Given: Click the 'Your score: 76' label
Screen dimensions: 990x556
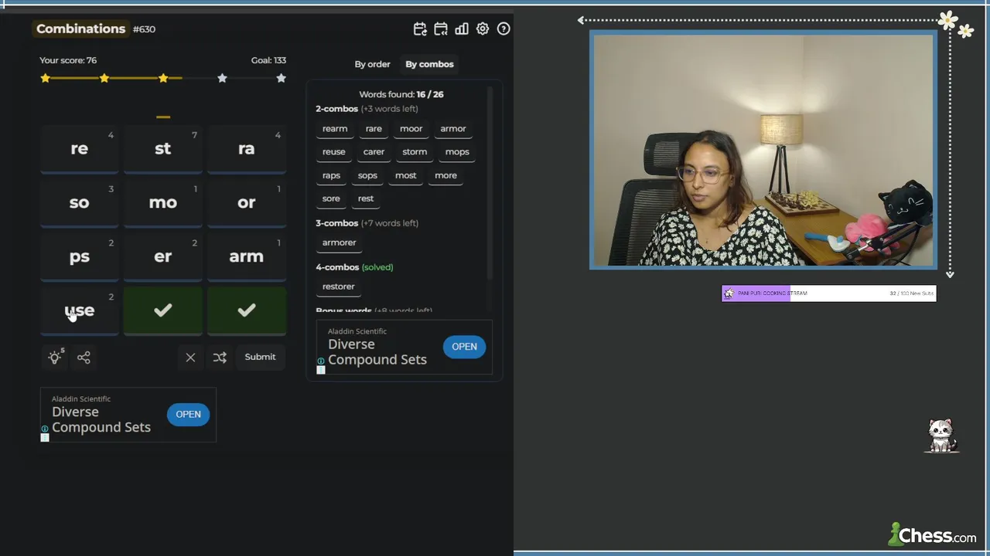Looking at the screenshot, I should [x=68, y=60].
